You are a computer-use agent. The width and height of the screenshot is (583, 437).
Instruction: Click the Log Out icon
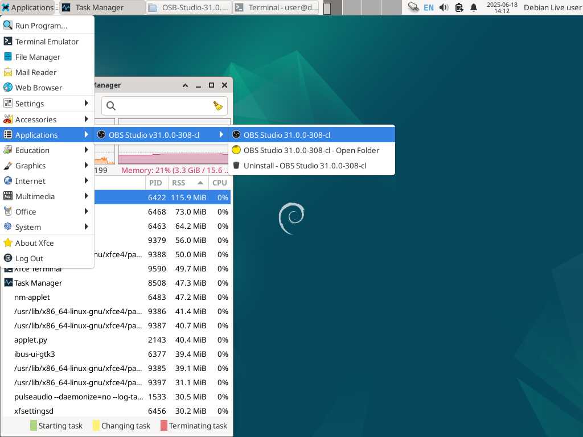(8, 258)
